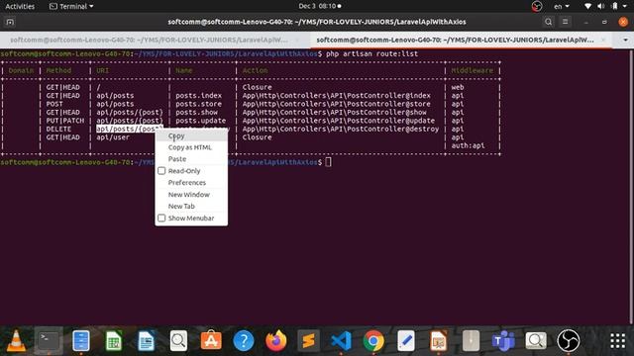Viewport: 634px width, 356px height.
Task: Expand the Terminal app menu
Action: click(x=71, y=6)
